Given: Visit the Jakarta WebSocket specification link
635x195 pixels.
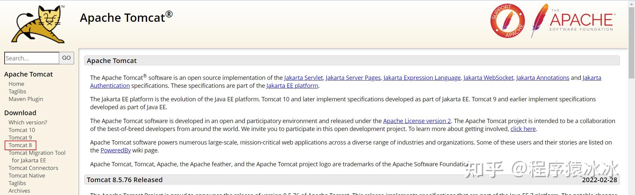Looking at the screenshot, I should click(x=488, y=78).
